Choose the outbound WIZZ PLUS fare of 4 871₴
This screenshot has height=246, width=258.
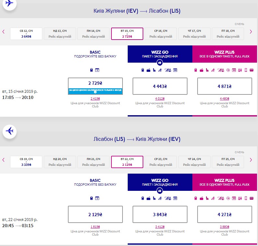coord(225,86)
